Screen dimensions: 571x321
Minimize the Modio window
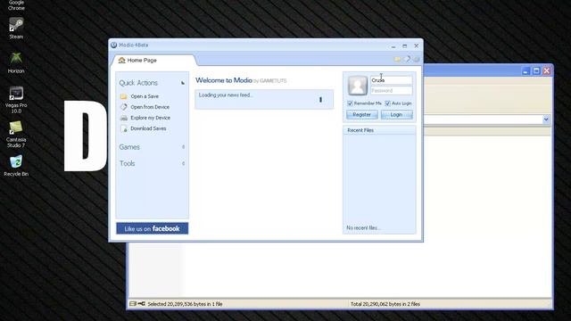click(x=393, y=46)
